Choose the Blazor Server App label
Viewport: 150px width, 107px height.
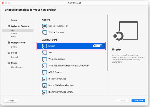(57, 79)
